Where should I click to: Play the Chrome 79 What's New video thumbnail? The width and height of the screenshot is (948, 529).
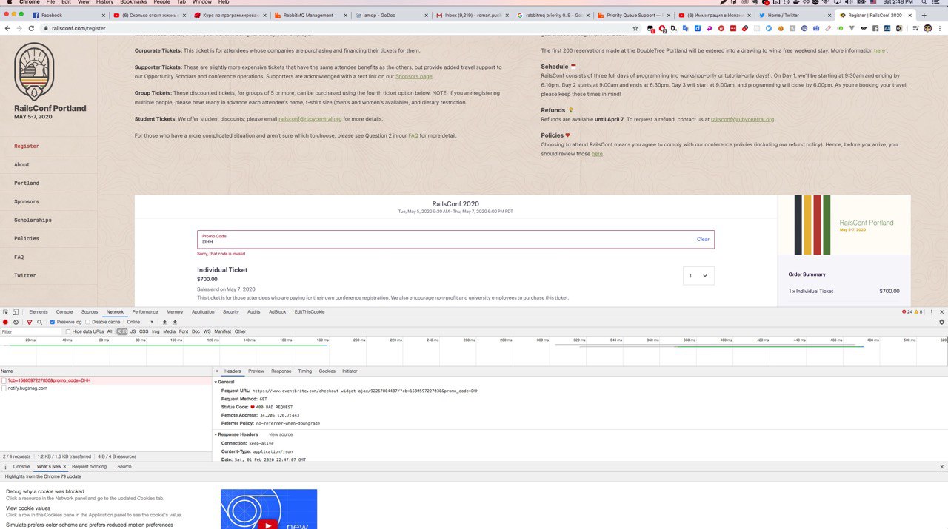click(x=269, y=509)
